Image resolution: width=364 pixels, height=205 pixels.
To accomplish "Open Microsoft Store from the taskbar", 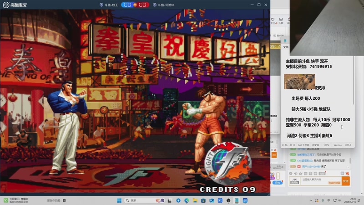I will 203,200.
